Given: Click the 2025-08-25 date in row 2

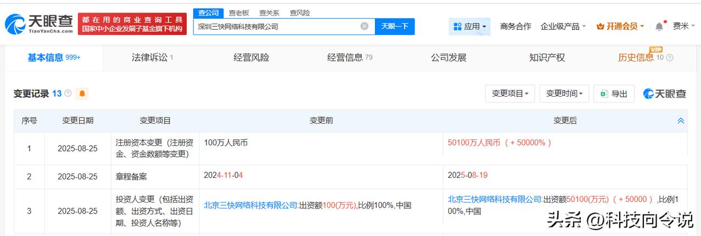Looking at the screenshot, I should [x=79, y=177].
